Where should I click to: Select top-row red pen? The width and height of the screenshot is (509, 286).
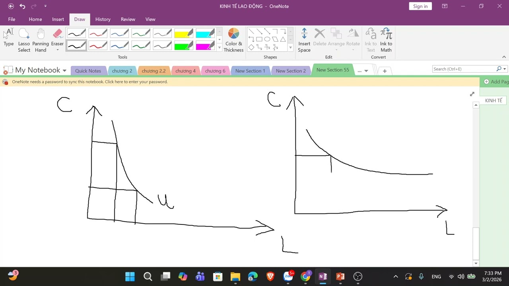98,33
